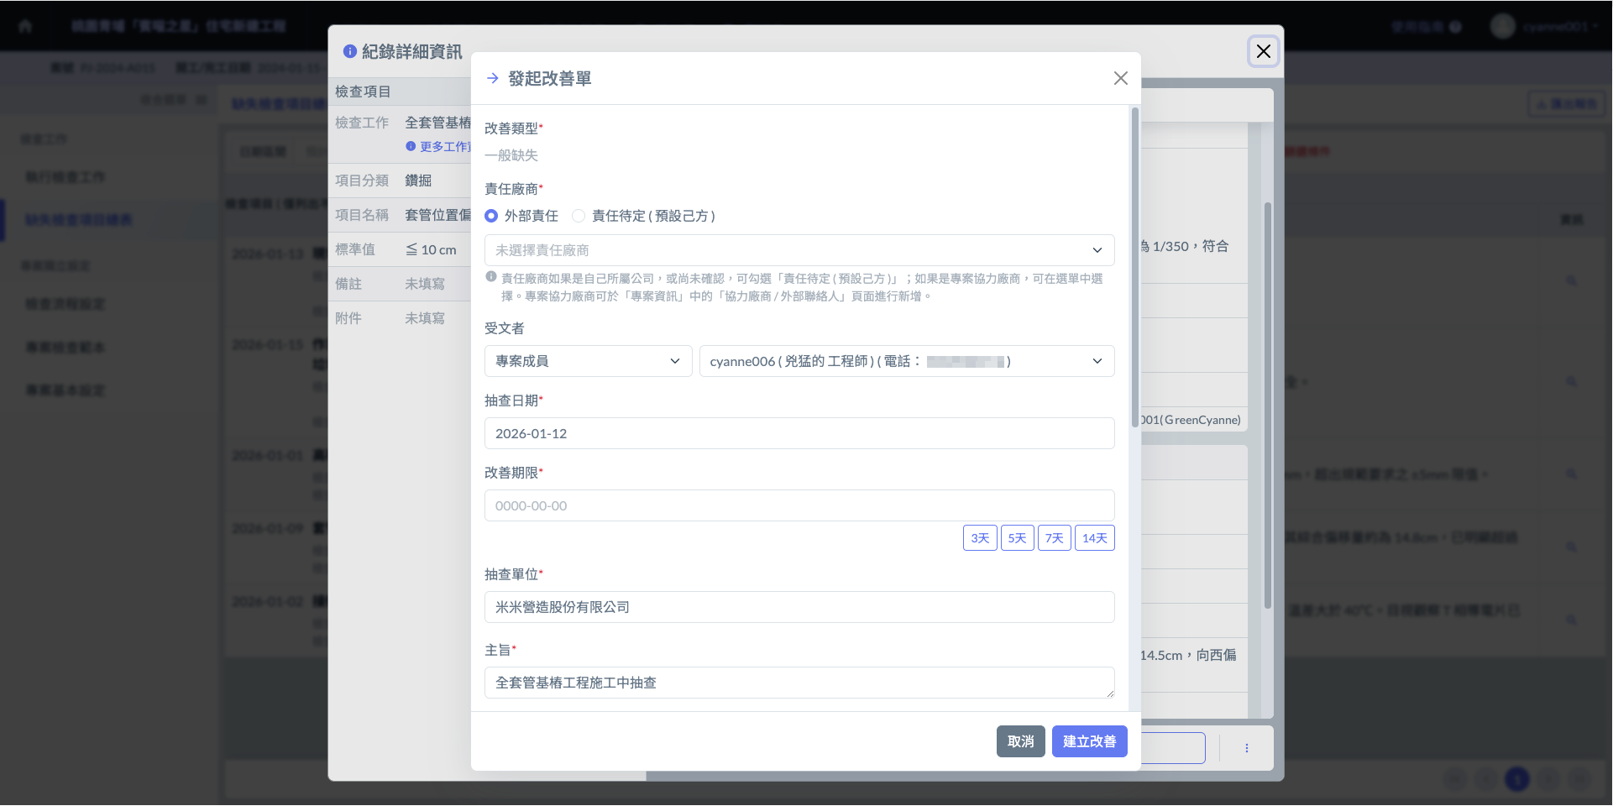Image resolution: width=1613 pixels, height=806 pixels.
Task: Click the info icon under 責任廠商 dropdown
Action: click(x=491, y=277)
